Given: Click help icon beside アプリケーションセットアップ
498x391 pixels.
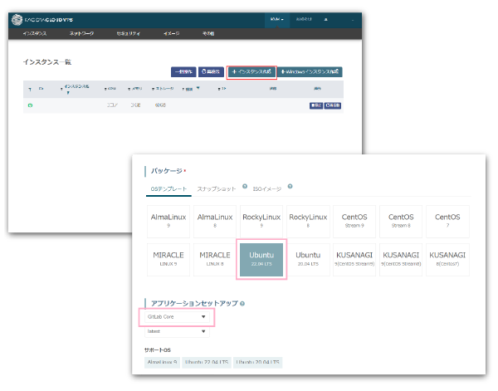Looking at the screenshot, I should (242, 303).
